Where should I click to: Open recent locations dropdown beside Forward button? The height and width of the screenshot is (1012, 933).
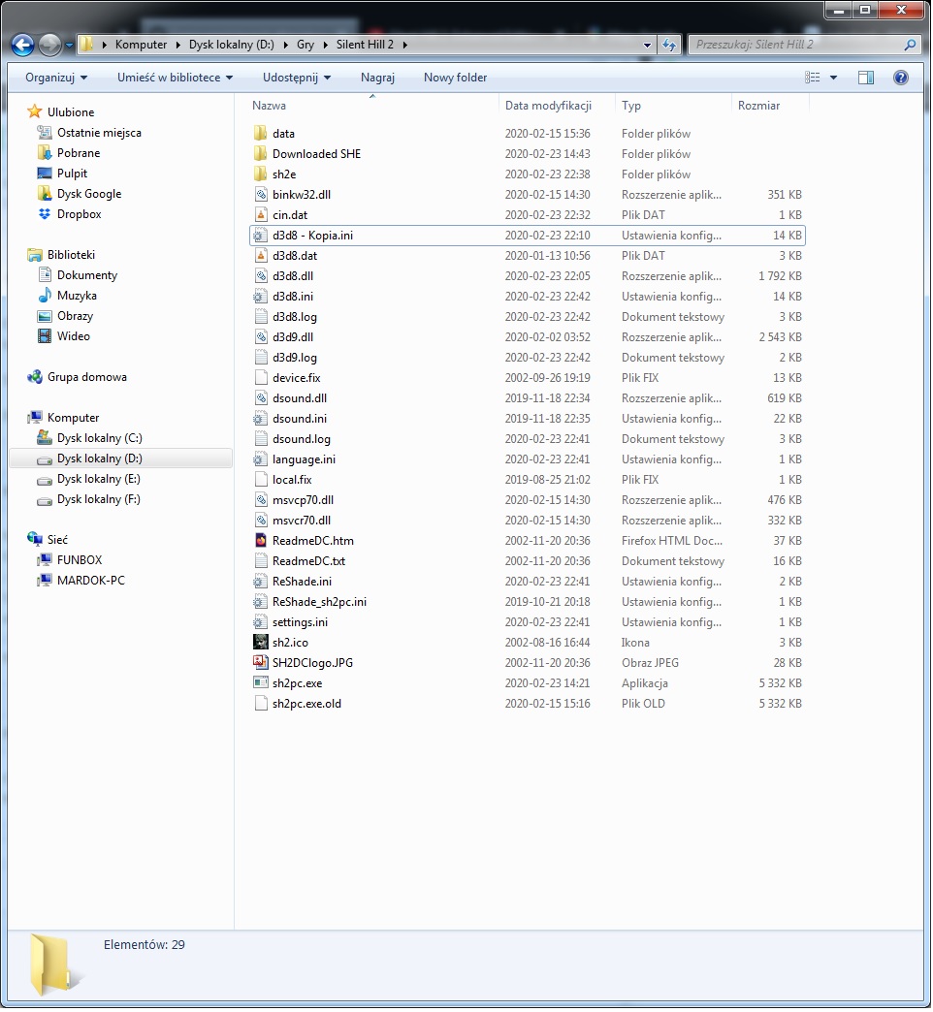point(69,46)
